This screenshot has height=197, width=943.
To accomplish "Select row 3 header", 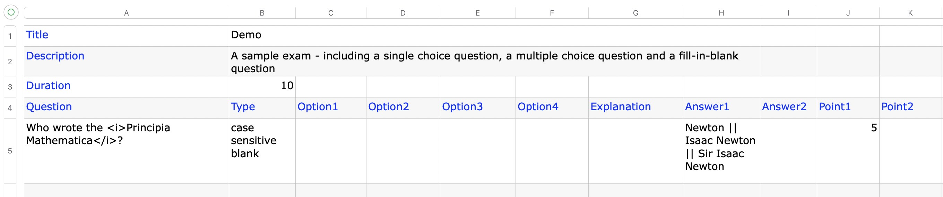I will tap(10, 87).
